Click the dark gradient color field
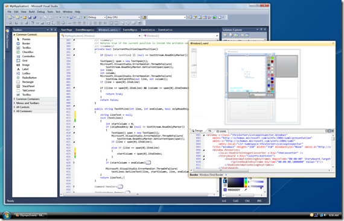This screenshot has width=344, height=221. tap(235, 182)
